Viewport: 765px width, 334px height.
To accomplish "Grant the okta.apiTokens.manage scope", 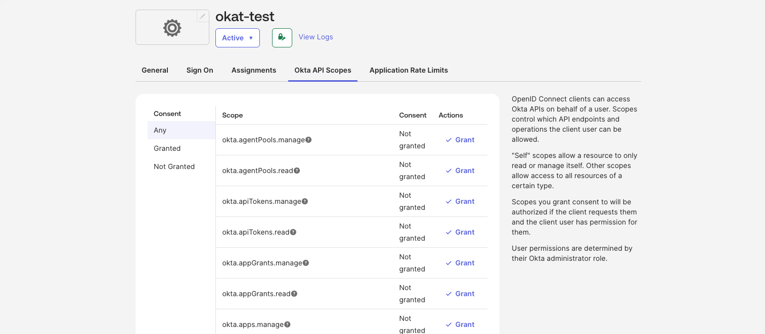I will tap(460, 201).
